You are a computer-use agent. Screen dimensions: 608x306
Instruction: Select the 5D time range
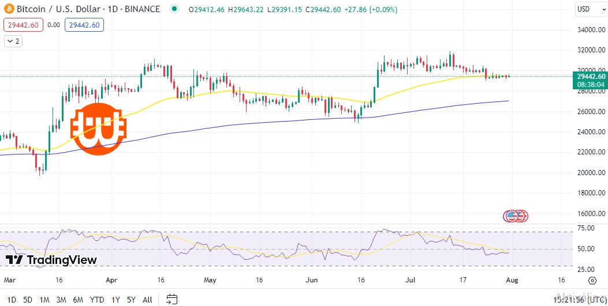[x=28, y=300]
